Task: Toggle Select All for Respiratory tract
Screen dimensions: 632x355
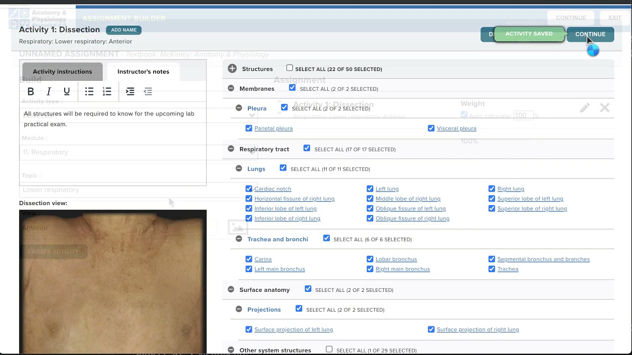Action: tap(307, 148)
